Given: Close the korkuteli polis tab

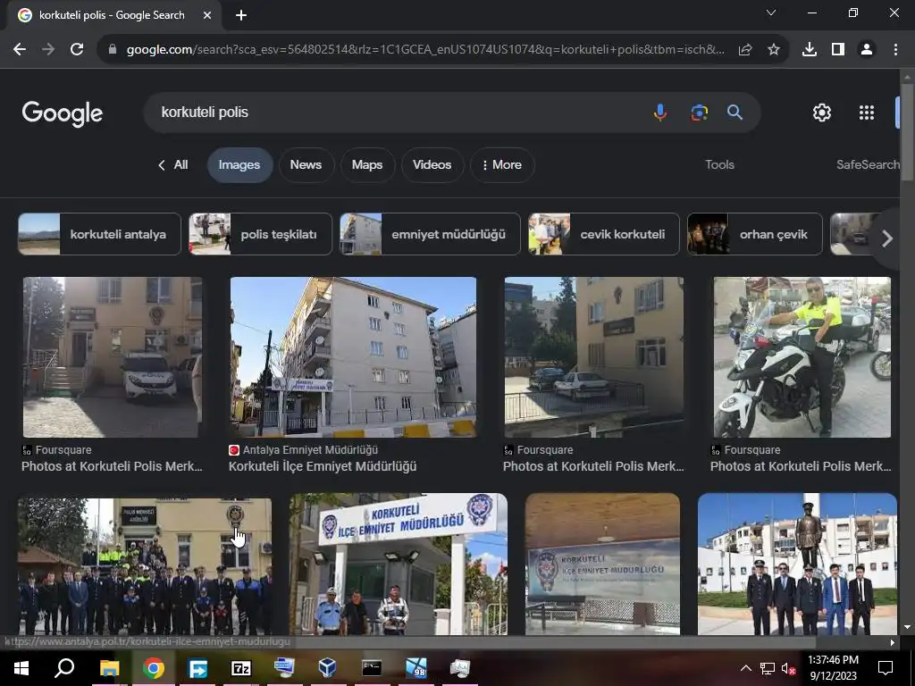Looking at the screenshot, I should point(207,15).
